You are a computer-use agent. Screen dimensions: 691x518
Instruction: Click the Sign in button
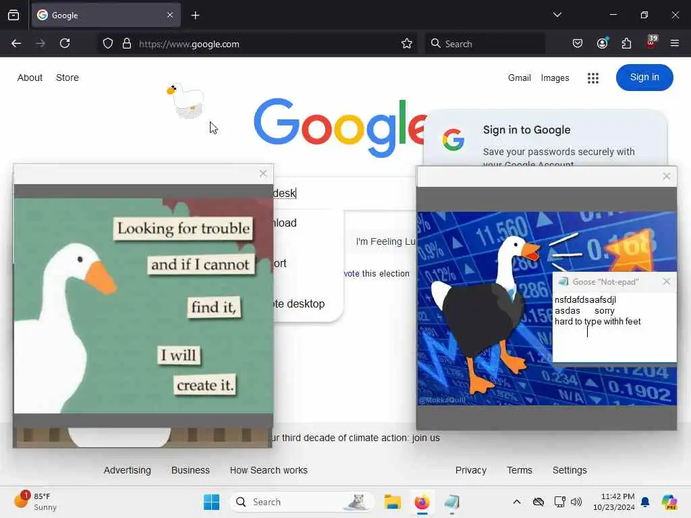(x=644, y=78)
